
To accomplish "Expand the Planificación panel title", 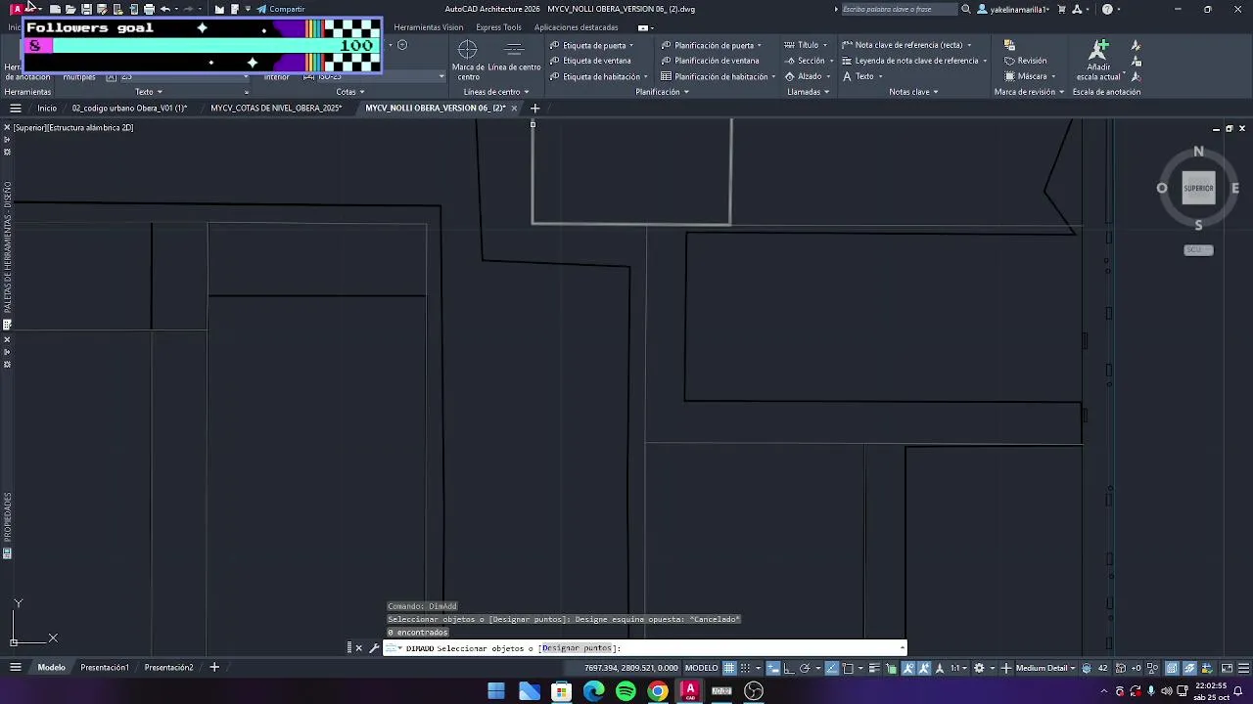I will [x=662, y=92].
